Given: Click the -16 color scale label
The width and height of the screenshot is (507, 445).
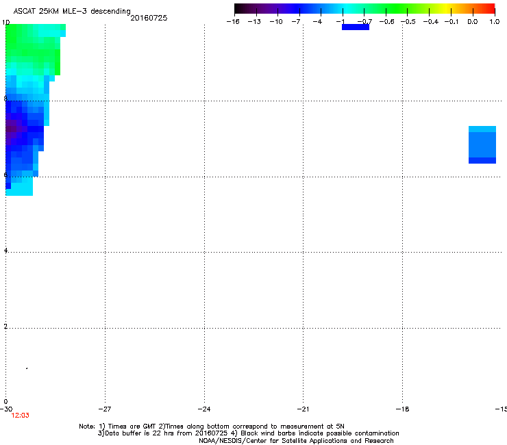Looking at the screenshot, I should click(x=233, y=22).
